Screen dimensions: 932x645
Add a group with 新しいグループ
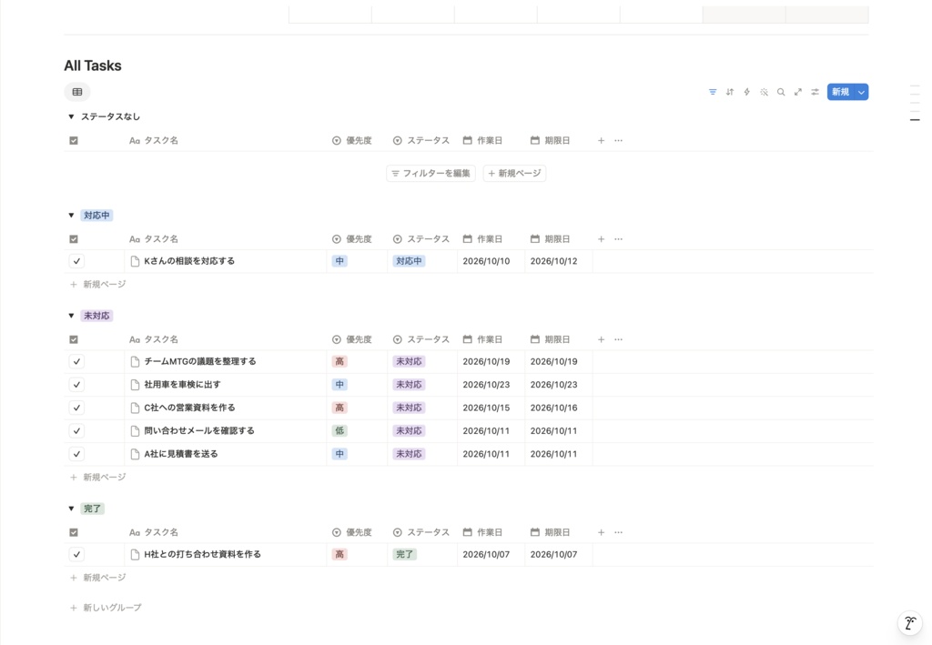coord(106,608)
